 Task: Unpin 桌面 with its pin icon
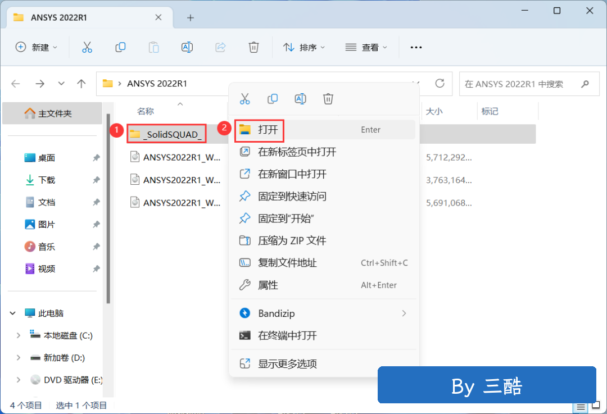click(x=96, y=158)
